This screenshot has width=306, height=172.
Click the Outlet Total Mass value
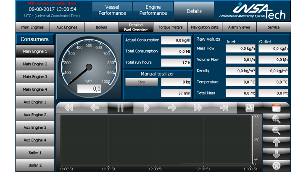(273, 93)
